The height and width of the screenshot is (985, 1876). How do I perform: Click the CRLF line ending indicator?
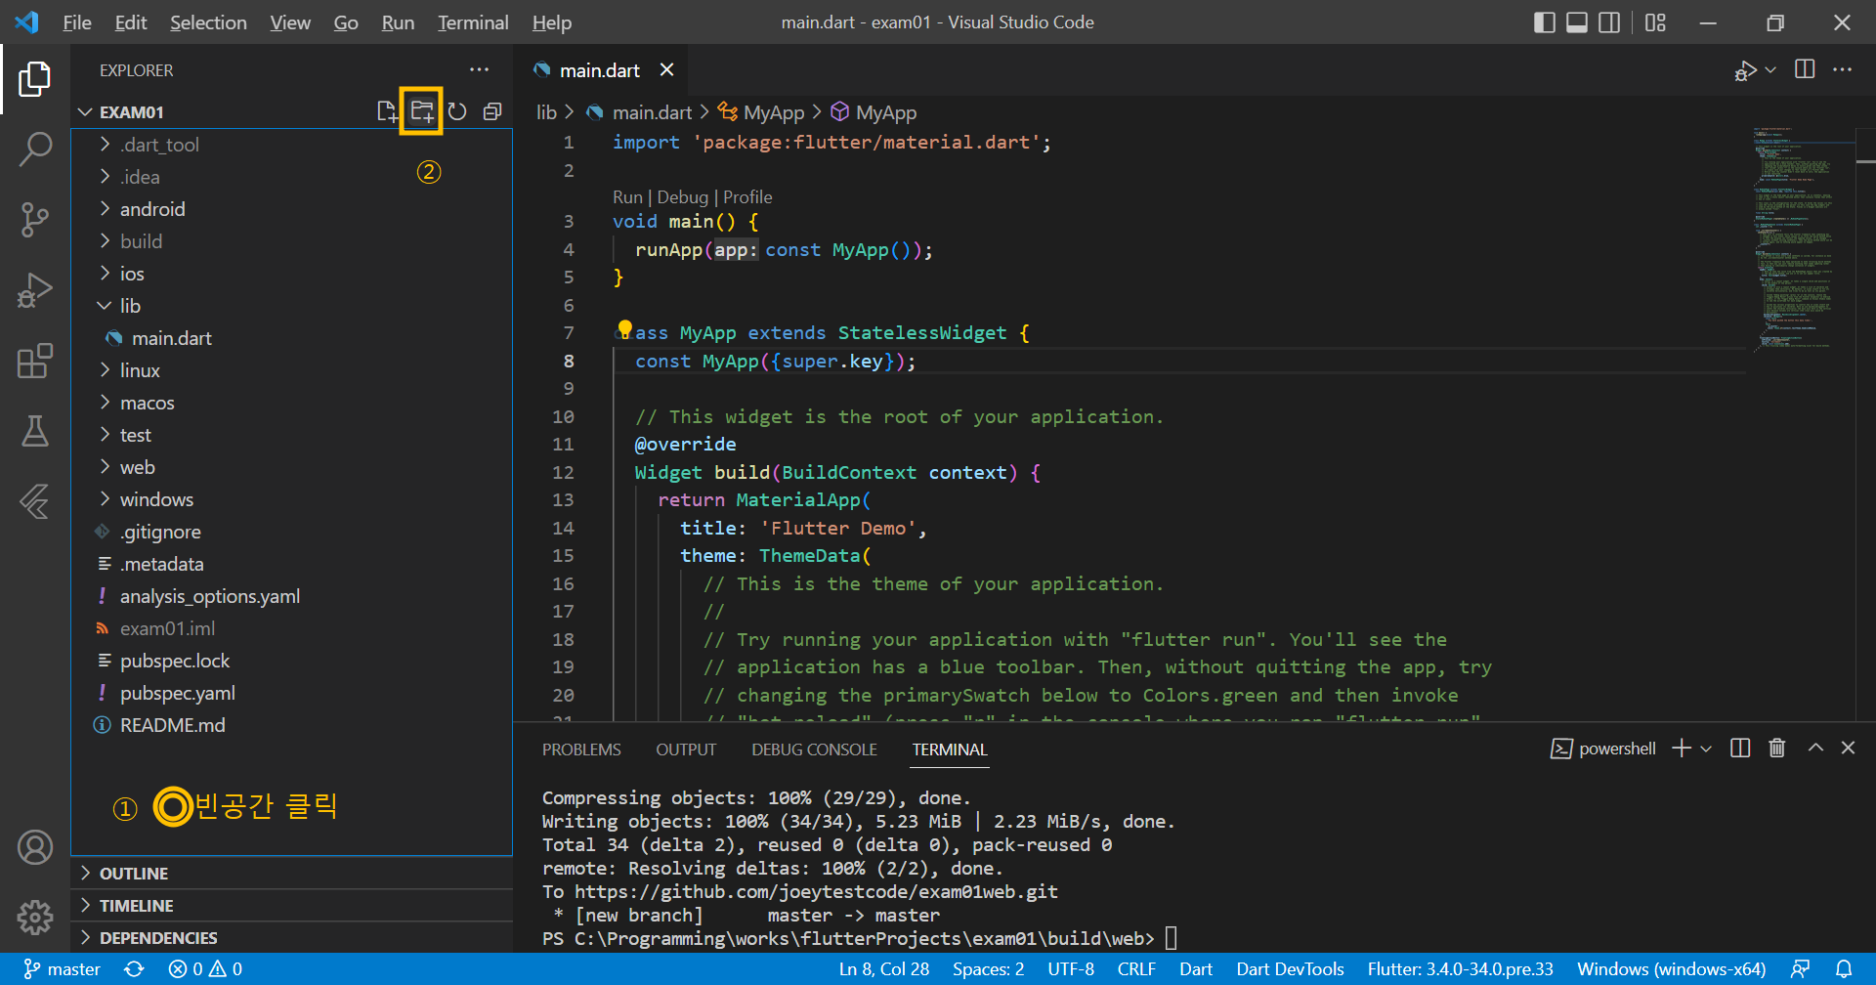[1136, 969]
